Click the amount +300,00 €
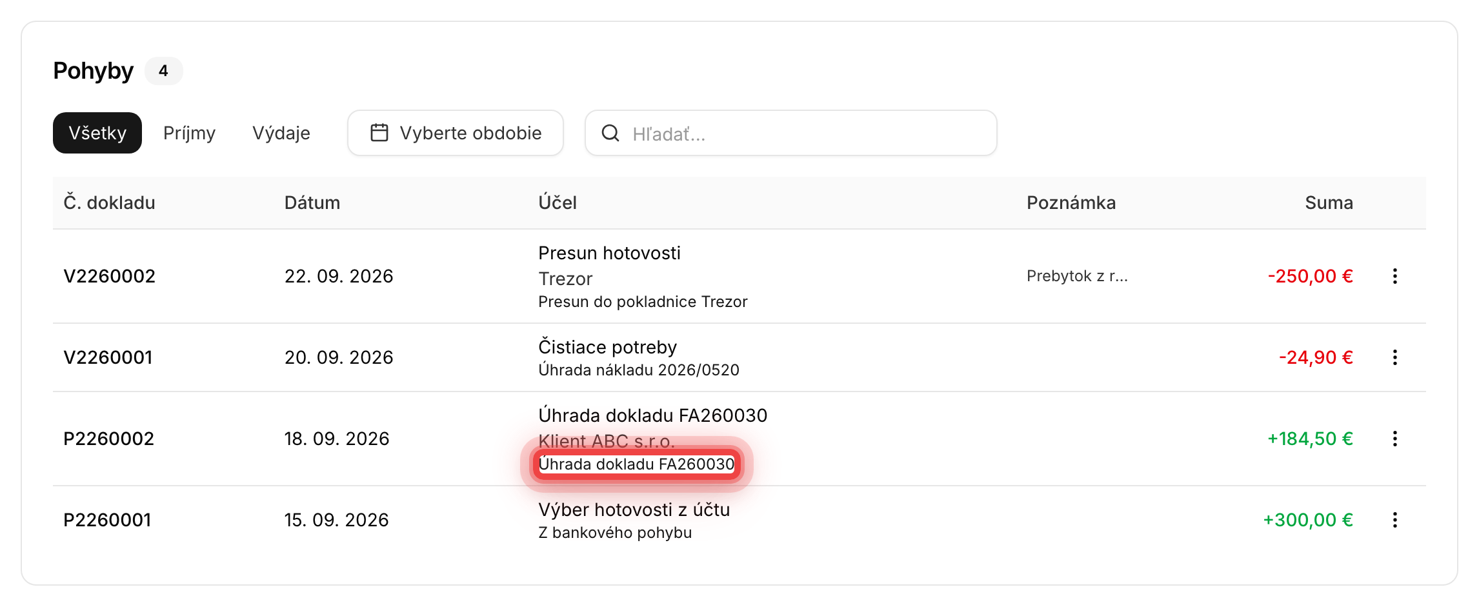1479x605 pixels. [x=1308, y=520]
